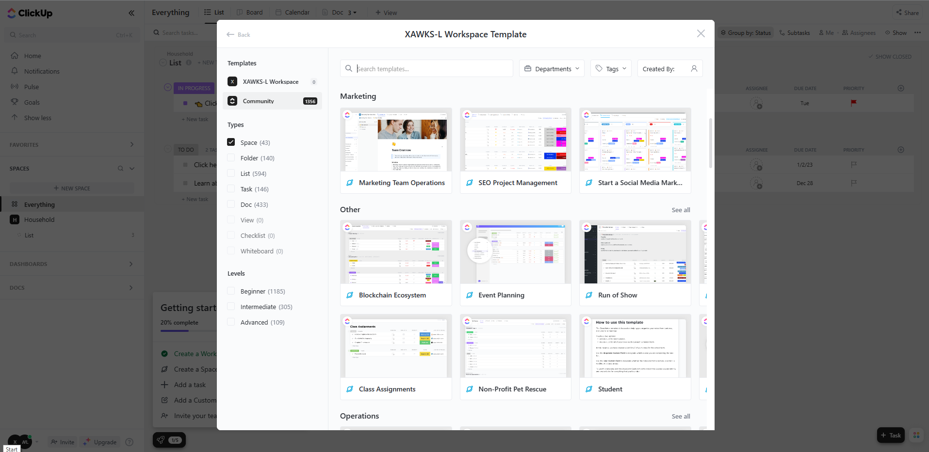This screenshot has width=929, height=452.
Task: Click the rocket onboarding progress icon
Action: click(x=161, y=440)
